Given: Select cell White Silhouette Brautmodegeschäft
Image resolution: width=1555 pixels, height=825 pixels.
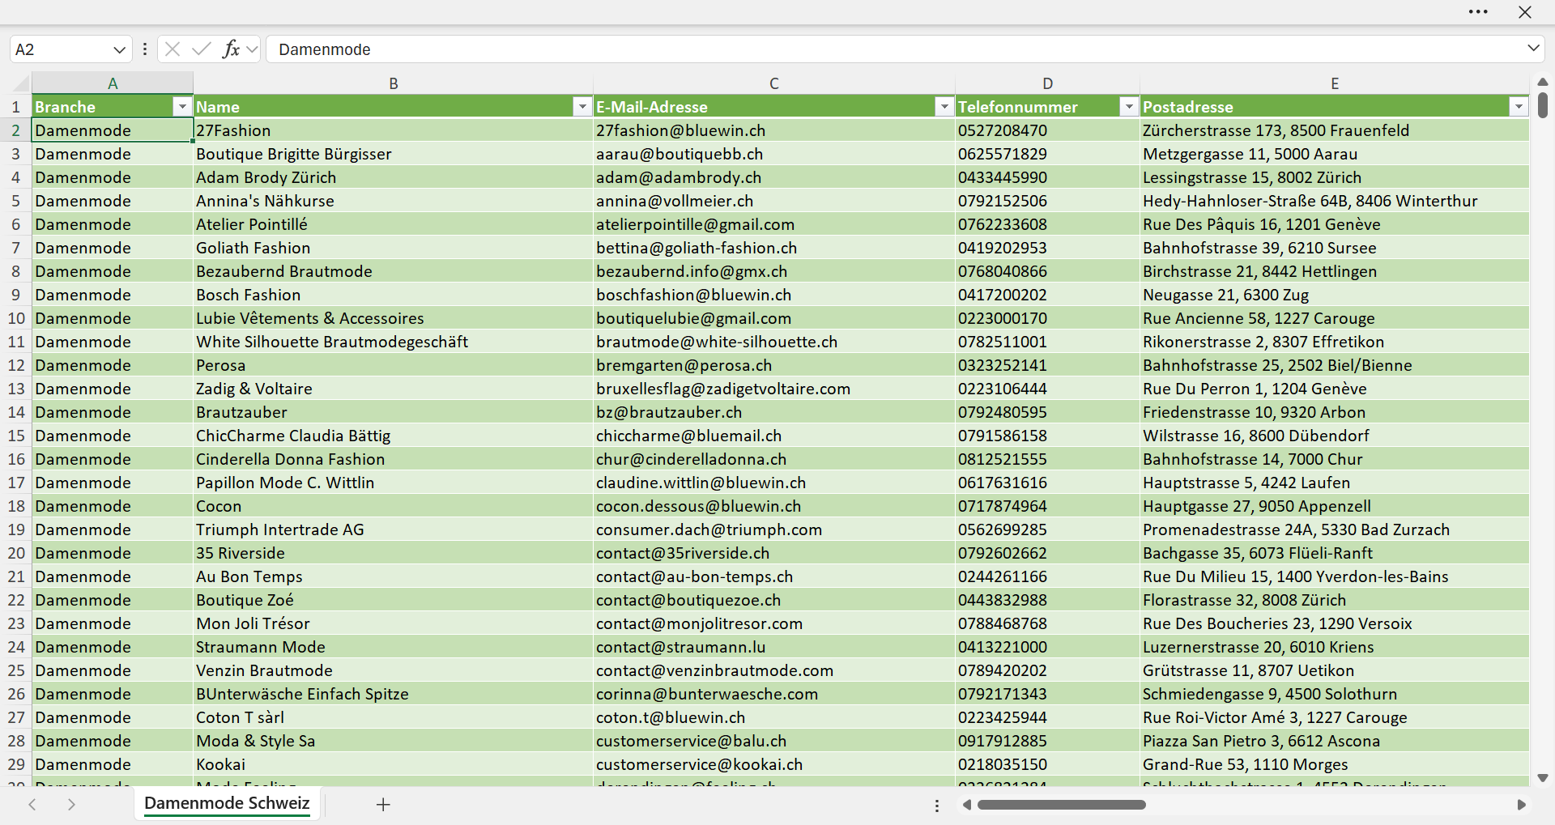Looking at the screenshot, I should (x=394, y=342).
